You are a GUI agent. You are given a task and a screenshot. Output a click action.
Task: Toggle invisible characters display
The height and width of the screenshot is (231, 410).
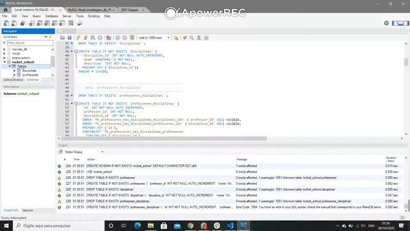(199, 38)
